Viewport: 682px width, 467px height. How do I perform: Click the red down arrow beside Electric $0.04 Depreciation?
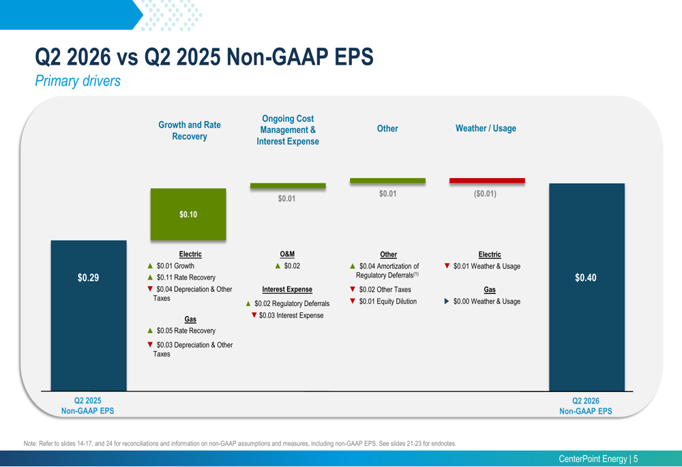pyautogui.click(x=150, y=289)
